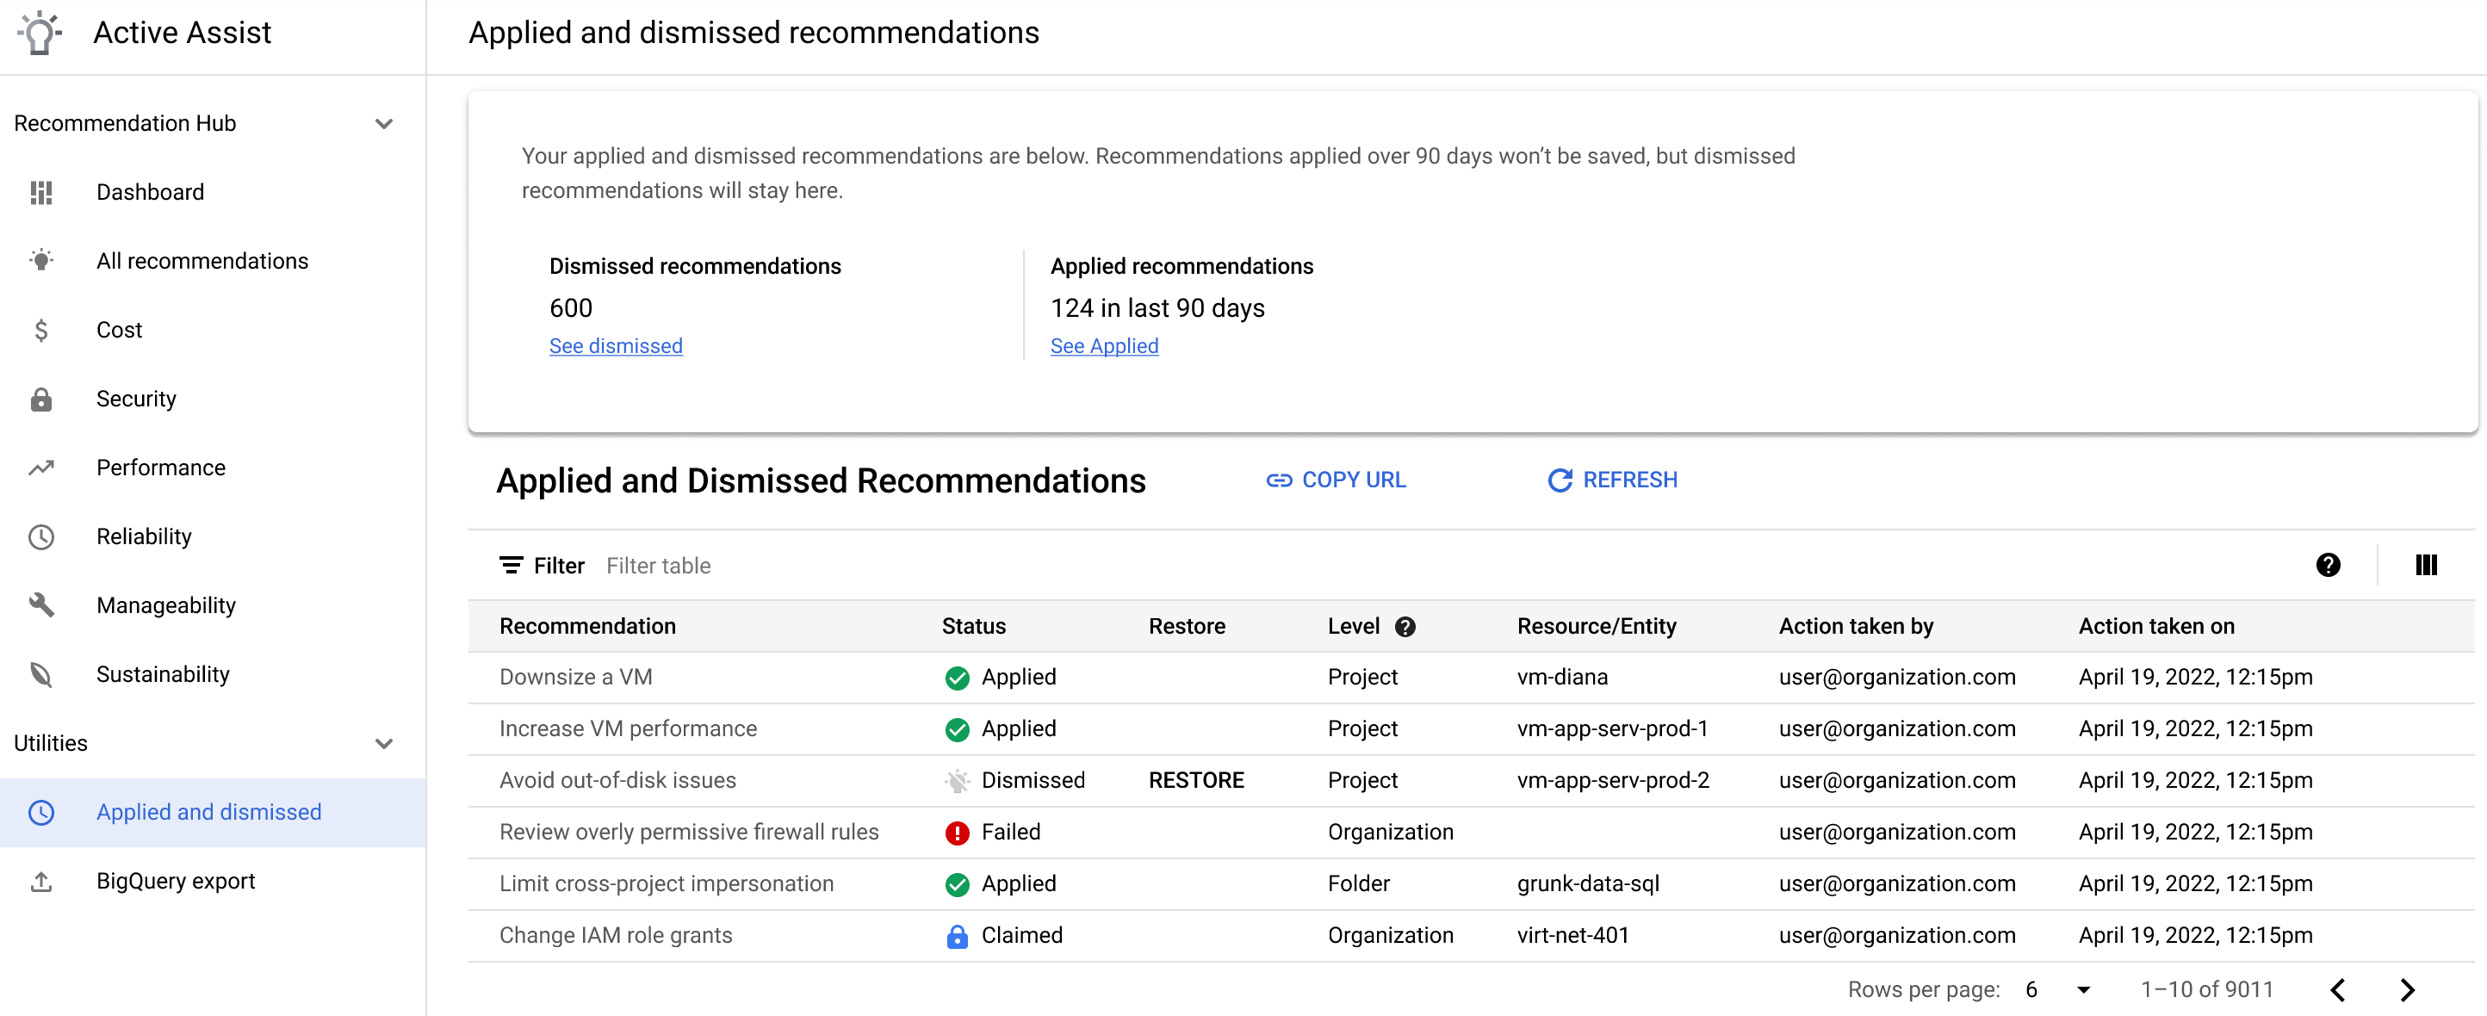Image resolution: width=2487 pixels, height=1016 pixels.
Task: Click the All recommendations lightbulb icon
Action: (43, 260)
